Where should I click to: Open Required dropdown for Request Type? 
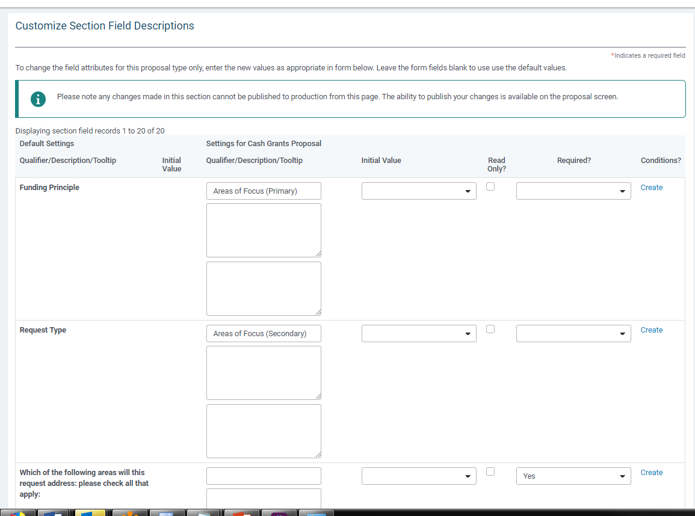pos(573,334)
